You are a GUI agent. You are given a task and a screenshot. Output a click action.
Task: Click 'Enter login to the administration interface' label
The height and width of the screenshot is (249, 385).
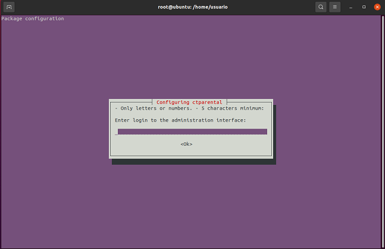point(181,120)
